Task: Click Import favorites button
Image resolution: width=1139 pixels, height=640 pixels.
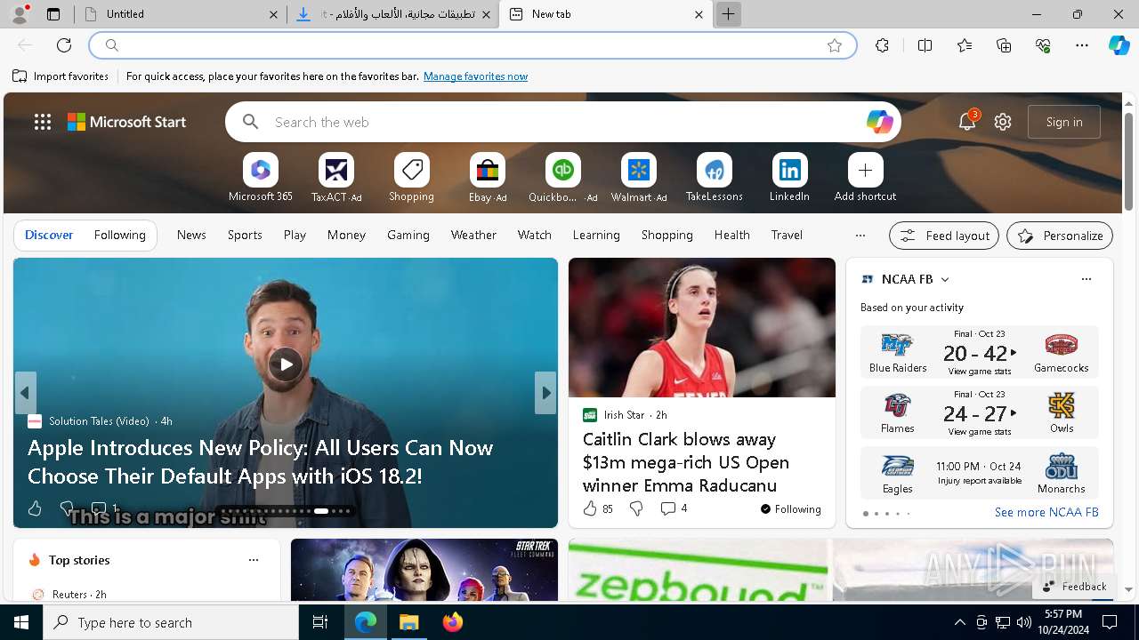Action: point(61,76)
